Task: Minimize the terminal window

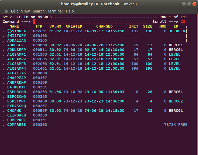Action: (x=184, y=4)
